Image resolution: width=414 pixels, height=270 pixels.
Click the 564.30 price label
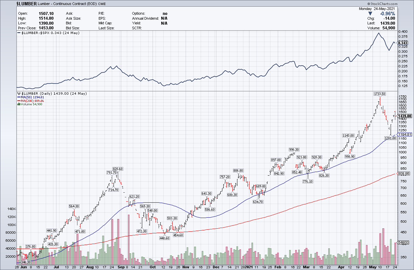point(74,206)
